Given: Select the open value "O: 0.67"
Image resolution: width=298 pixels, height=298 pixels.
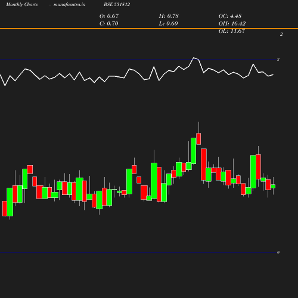Looking at the screenshot, I should tap(109, 16).
